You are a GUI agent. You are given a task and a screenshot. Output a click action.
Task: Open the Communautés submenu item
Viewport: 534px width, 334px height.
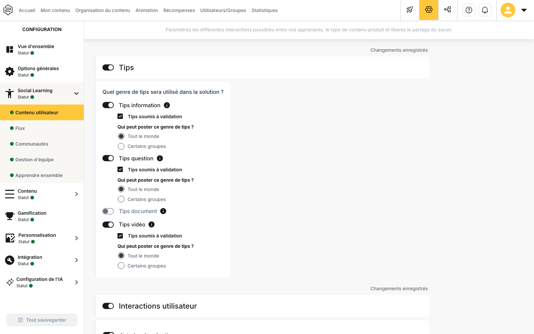tap(42, 144)
